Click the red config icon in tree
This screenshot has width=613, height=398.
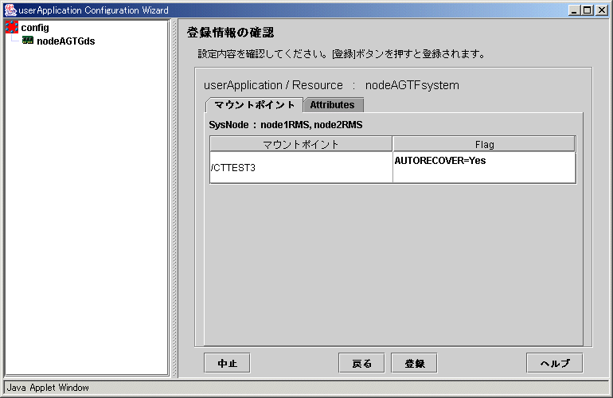click(12, 27)
